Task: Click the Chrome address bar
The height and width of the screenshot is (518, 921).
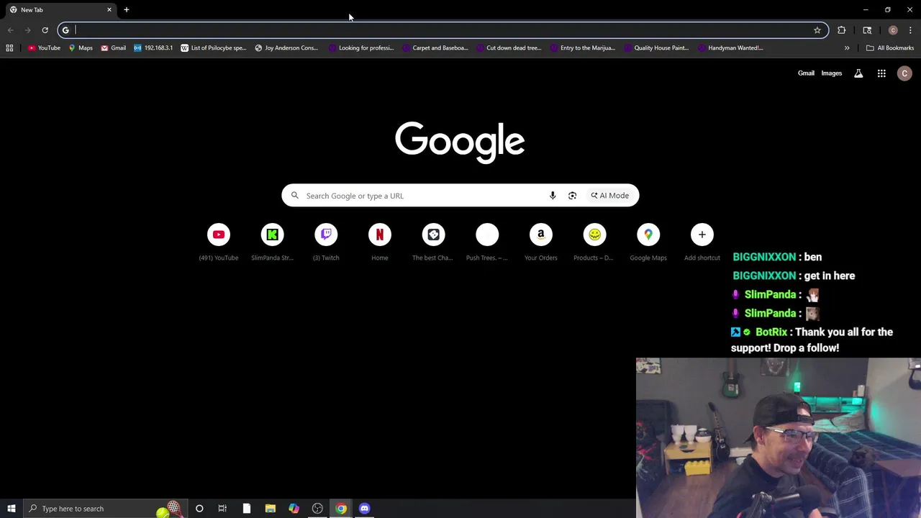Action: pyautogui.click(x=443, y=30)
